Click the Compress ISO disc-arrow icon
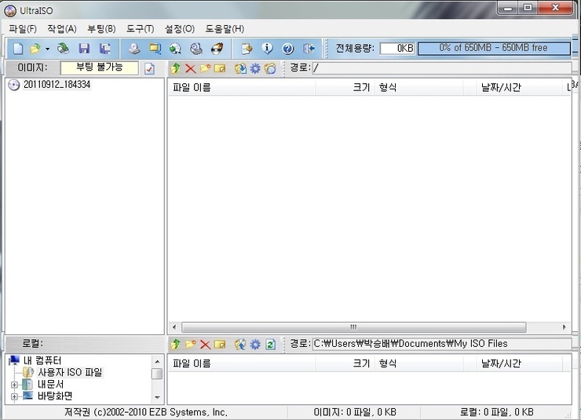Viewport: 581px width, 420px height. [175, 49]
